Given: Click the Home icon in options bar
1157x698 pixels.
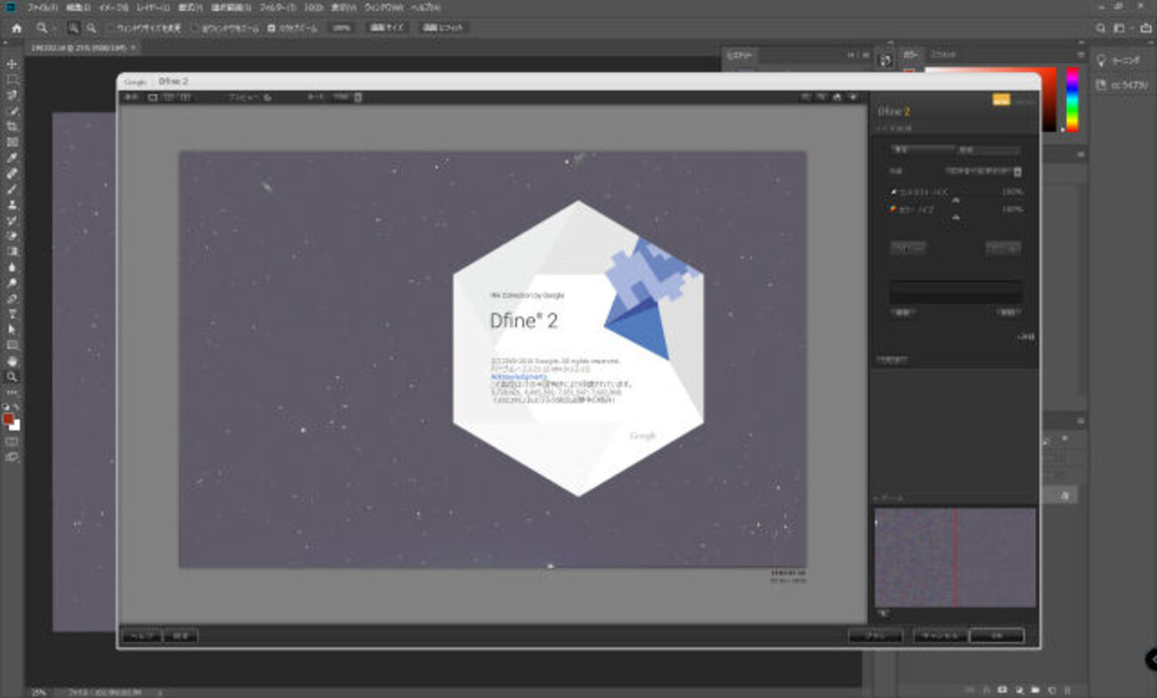Looking at the screenshot, I should 16,28.
